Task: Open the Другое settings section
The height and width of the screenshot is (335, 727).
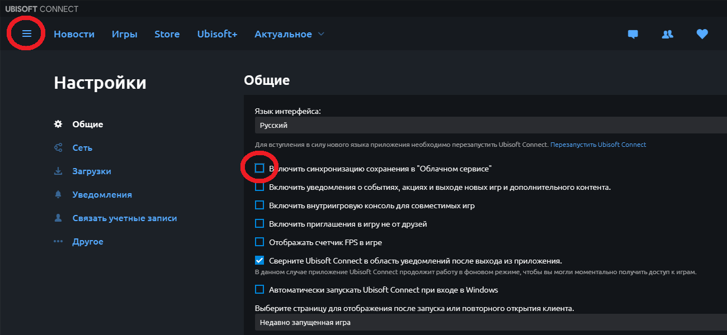Action: [87, 242]
